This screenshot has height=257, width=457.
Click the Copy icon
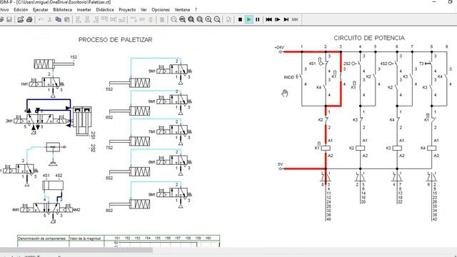[x=59, y=19]
